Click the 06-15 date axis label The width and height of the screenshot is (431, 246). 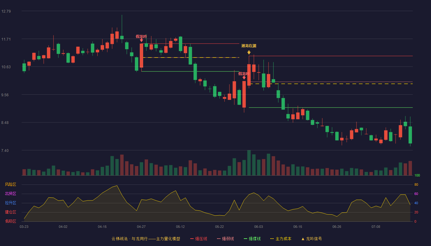(298, 227)
